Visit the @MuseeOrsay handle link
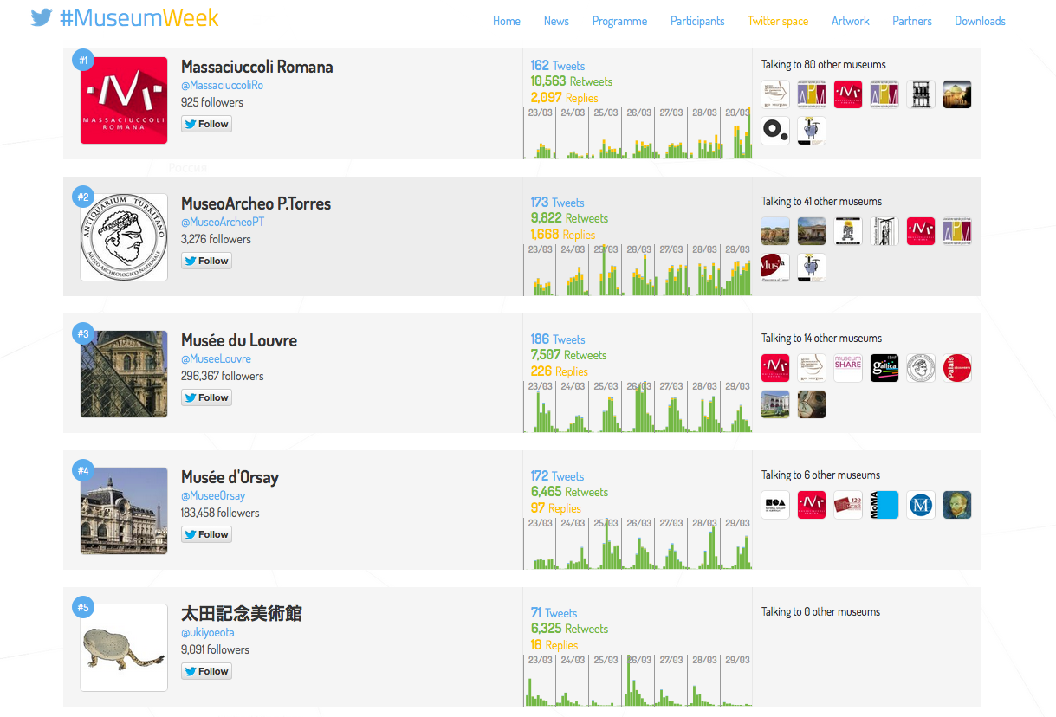 [x=213, y=495]
